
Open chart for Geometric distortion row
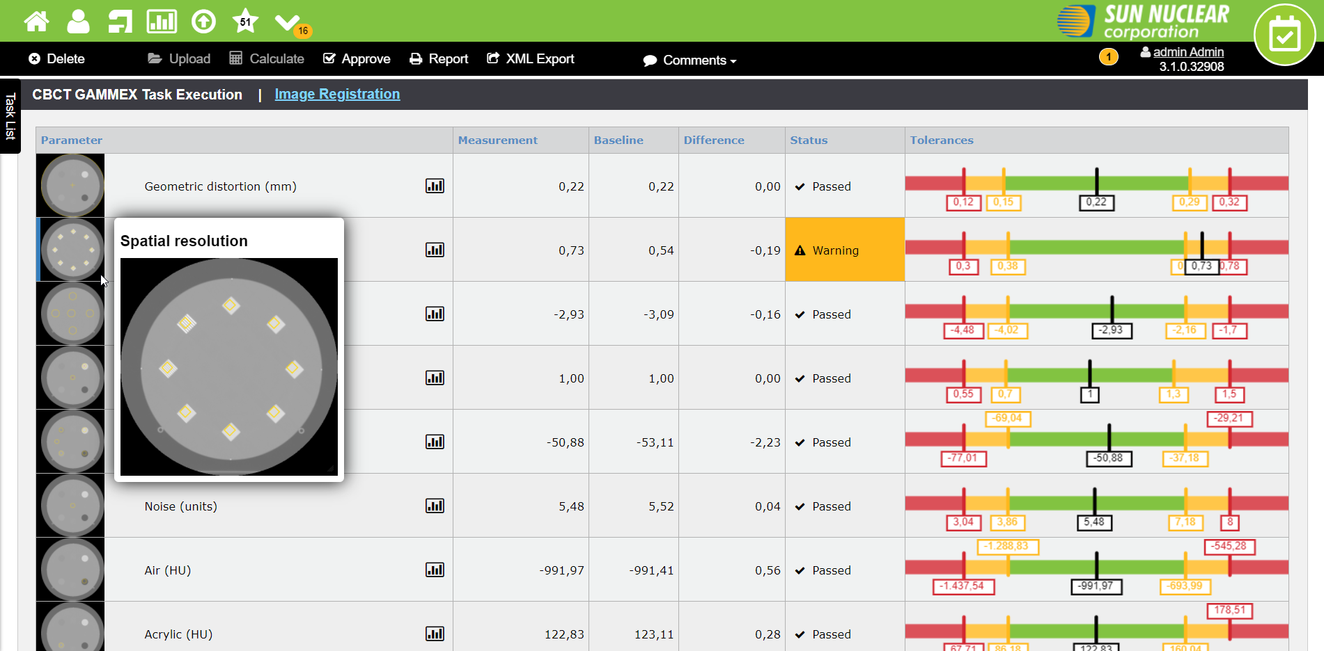click(x=435, y=186)
